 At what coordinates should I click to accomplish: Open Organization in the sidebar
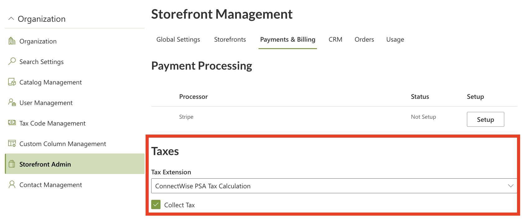75,41
